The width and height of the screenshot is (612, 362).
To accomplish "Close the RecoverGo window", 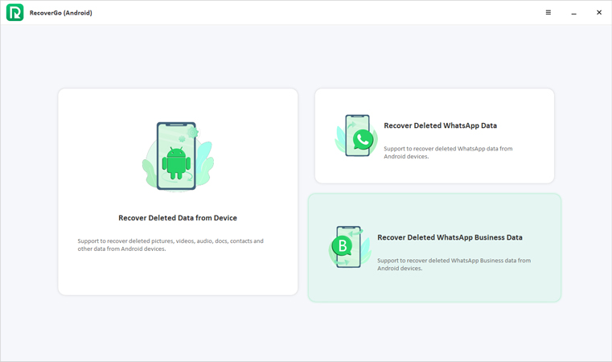I will point(598,13).
